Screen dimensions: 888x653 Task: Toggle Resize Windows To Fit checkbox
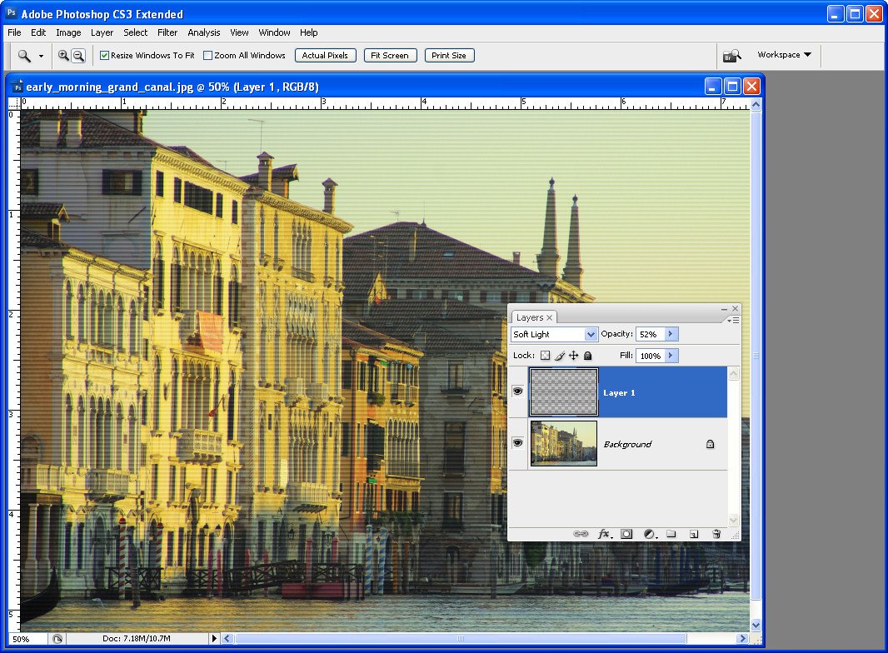[x=104, y=56]
